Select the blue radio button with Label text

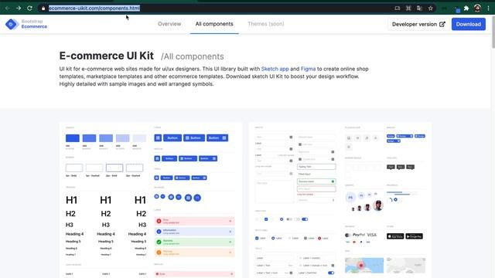273,239
